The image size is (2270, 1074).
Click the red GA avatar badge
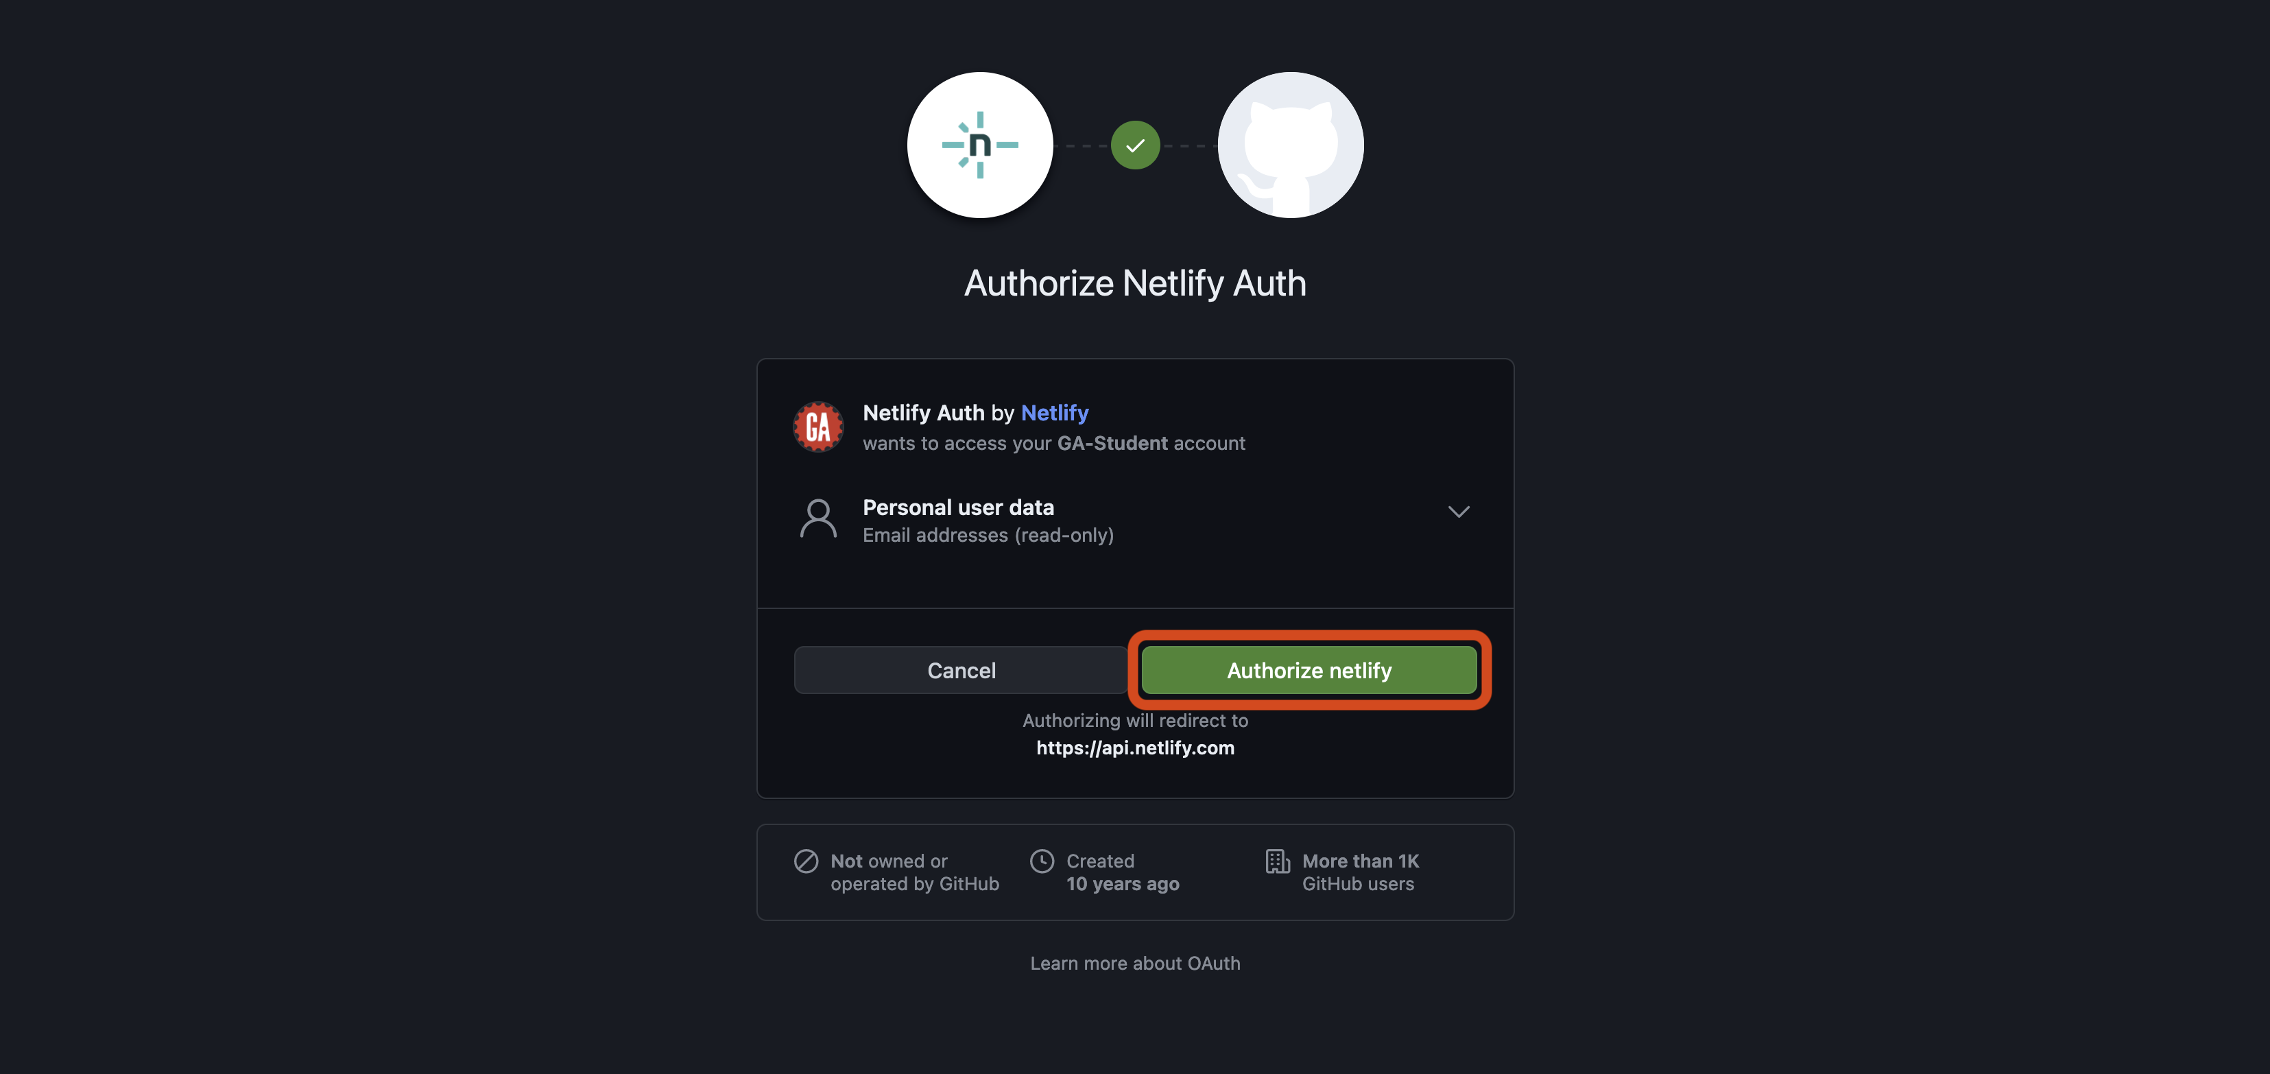tap(817, 427)
